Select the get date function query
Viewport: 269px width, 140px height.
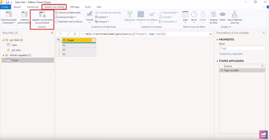click(x=16, y=50)
